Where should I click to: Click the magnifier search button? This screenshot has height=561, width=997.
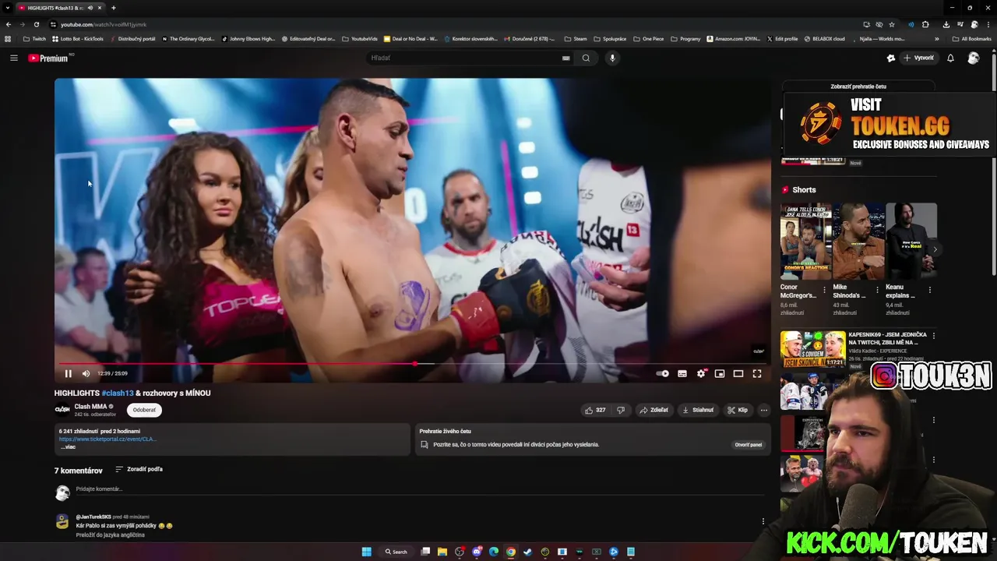586,58
